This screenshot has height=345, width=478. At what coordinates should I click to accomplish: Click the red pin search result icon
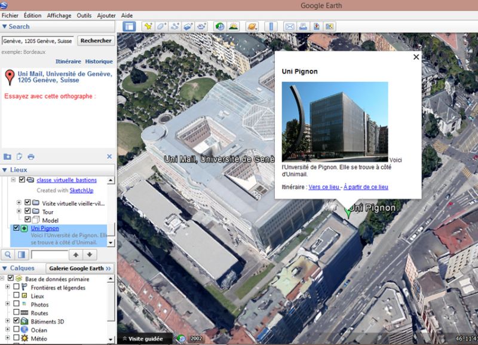click(x=10, y=77)
